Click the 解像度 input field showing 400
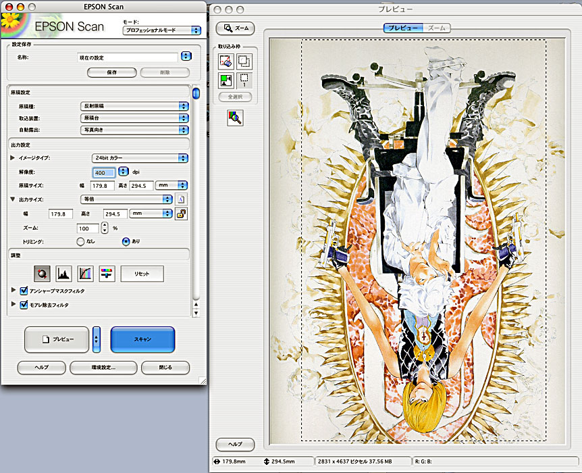Screen dimensions: 582x473 104,172
